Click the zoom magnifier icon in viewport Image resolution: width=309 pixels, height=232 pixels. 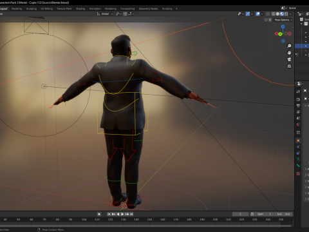click(x=289, y=46)
